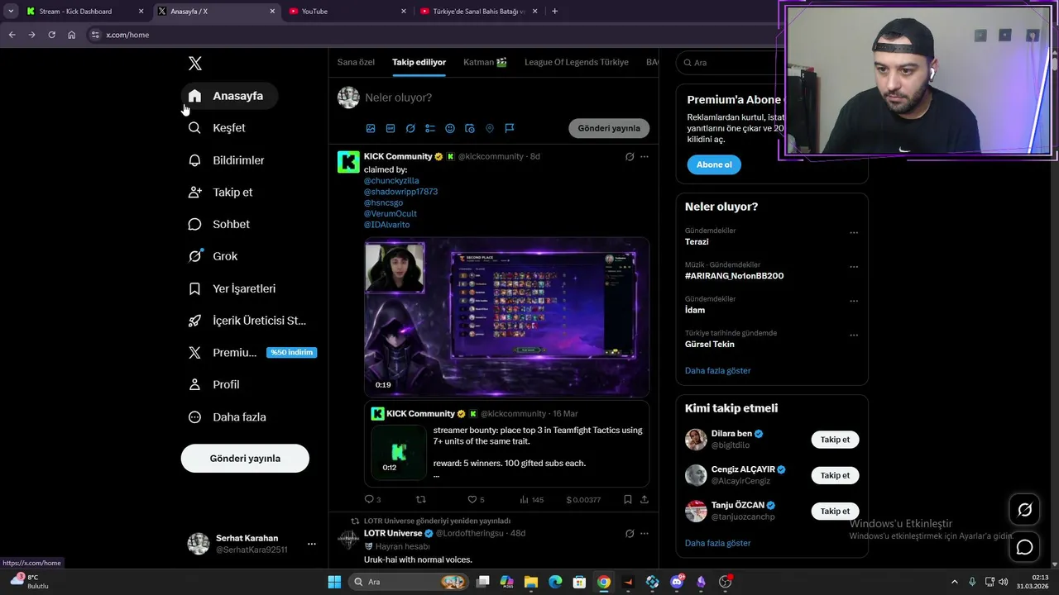1059x595 pixels.
Task: Follow Cengiz ALÇAYIR with Takip et
Action: click(835, 475)
